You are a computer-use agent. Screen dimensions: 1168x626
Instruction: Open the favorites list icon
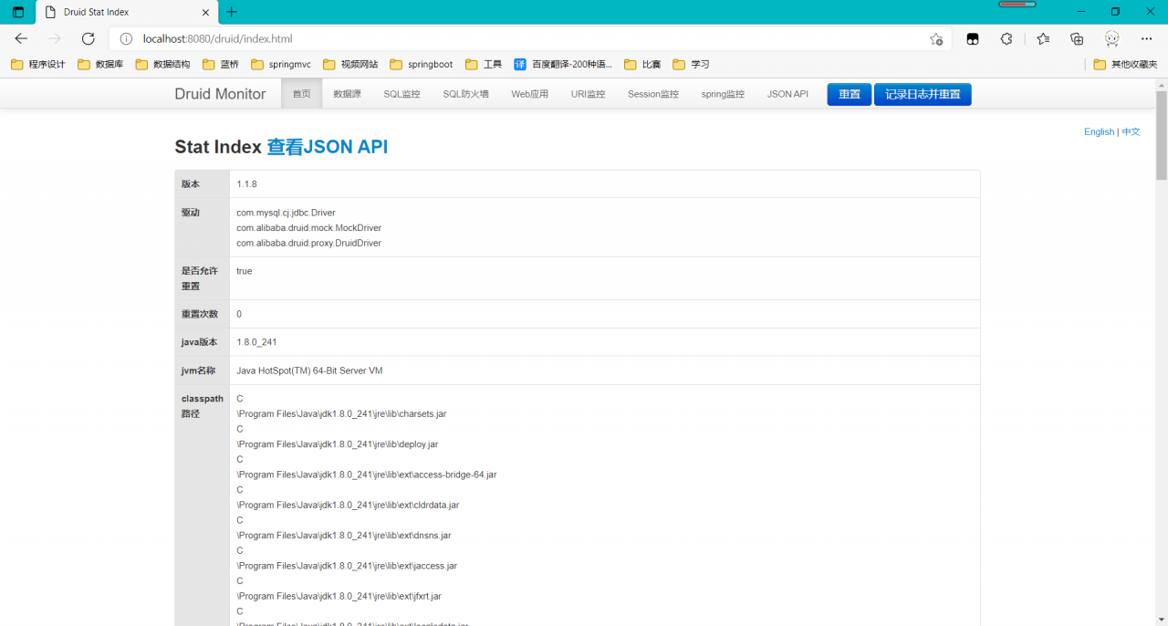1043,38
